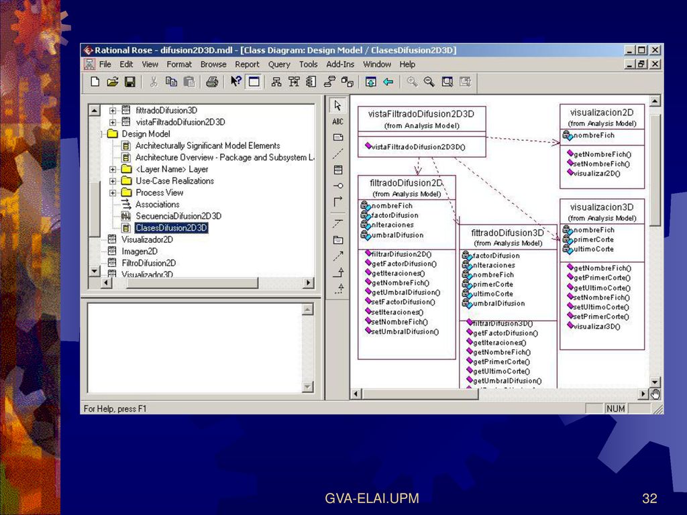This screenshot has width=687, height=515.
Task: Save the model using the floppy disk icon
Action: tap(129, 82)
